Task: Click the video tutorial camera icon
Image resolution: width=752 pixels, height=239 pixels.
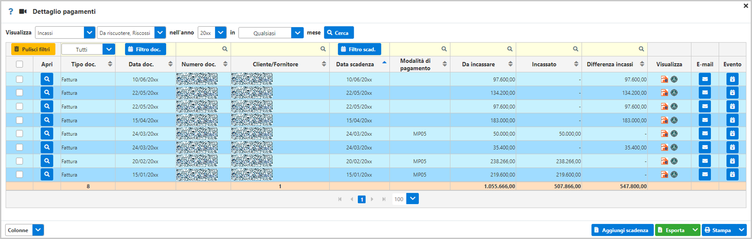Action: point(23,12)
